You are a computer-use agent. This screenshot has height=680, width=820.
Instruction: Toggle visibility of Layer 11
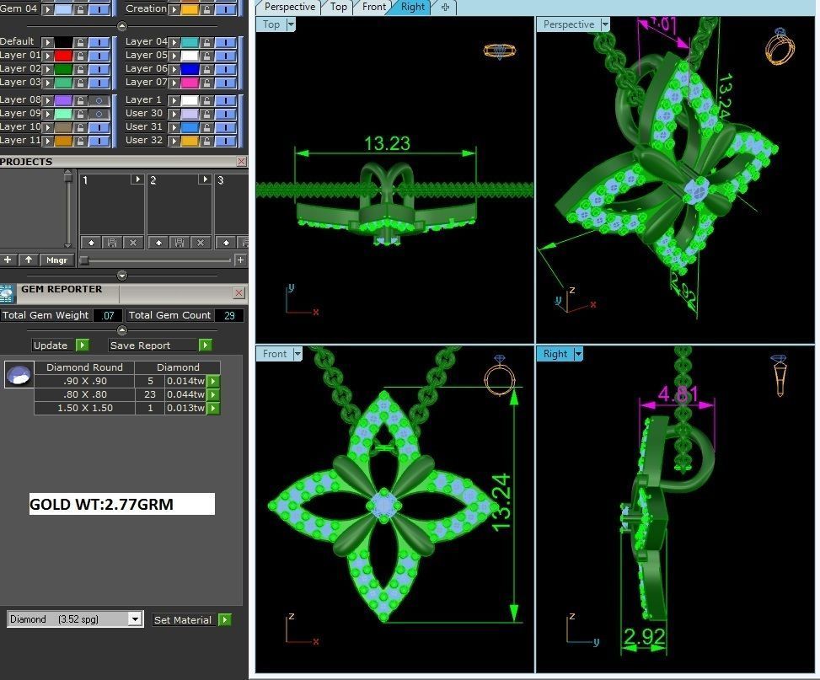click(x=99, y=142)
